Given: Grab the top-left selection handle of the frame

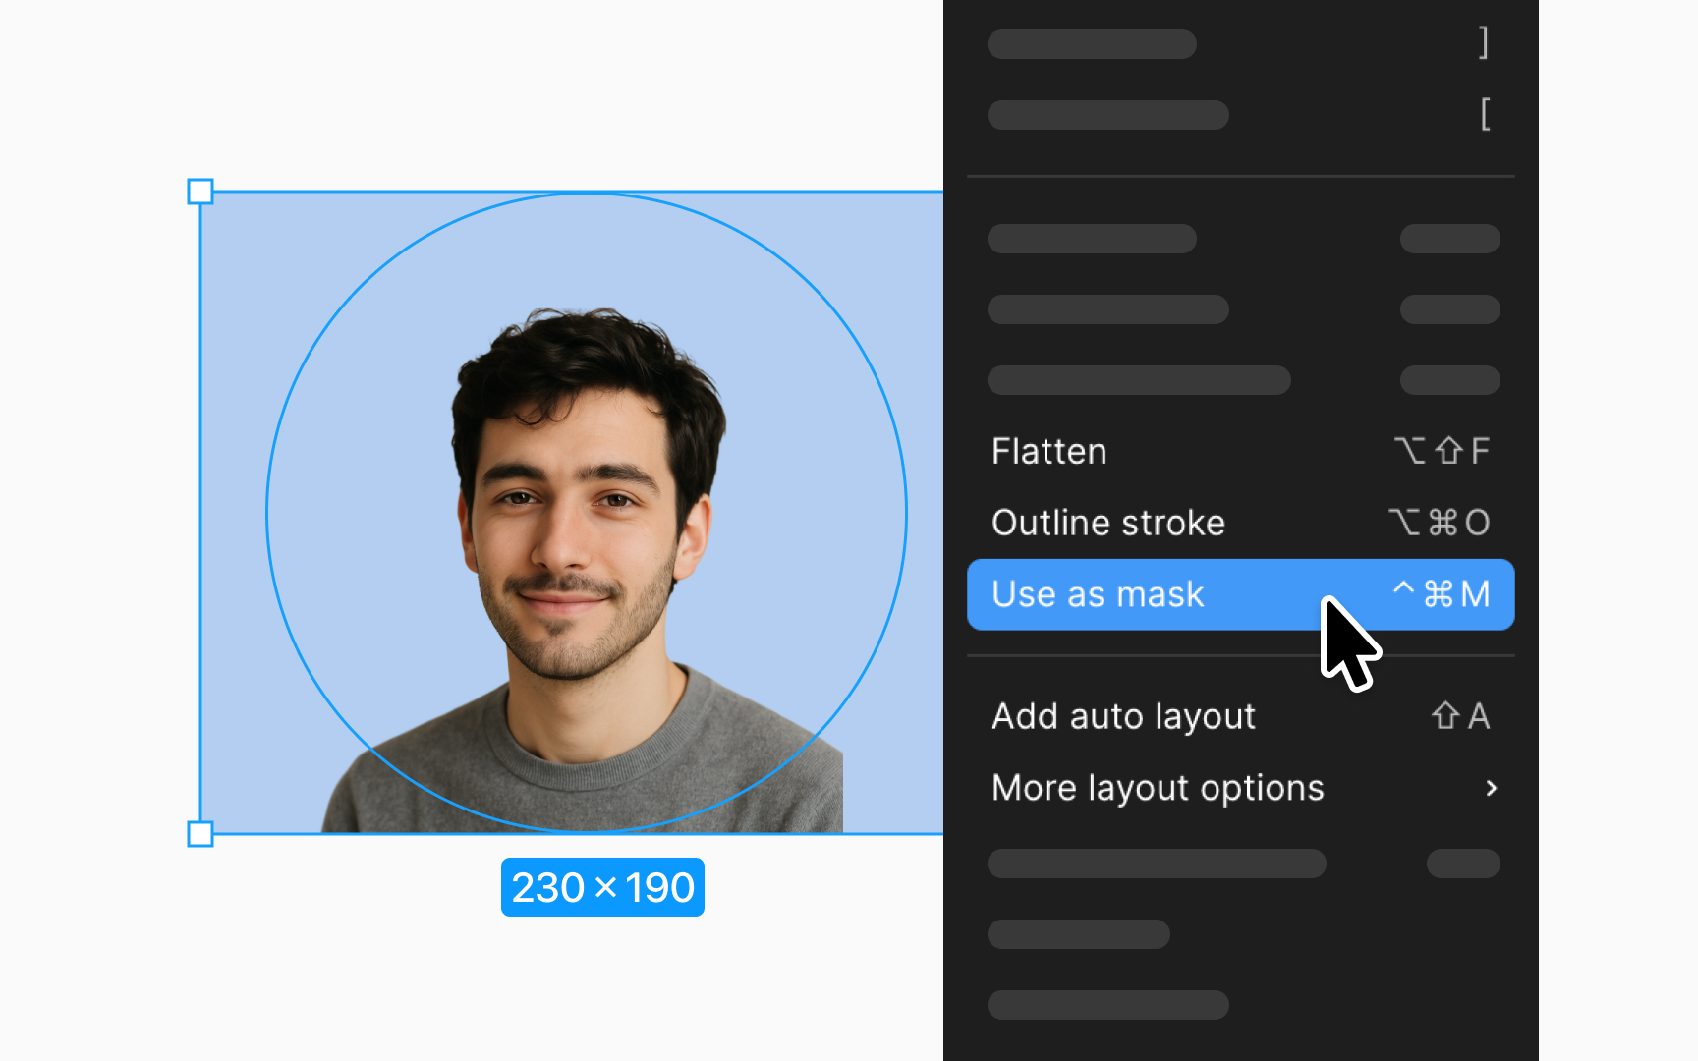Looking at the screenshot, I should (200, 193).
